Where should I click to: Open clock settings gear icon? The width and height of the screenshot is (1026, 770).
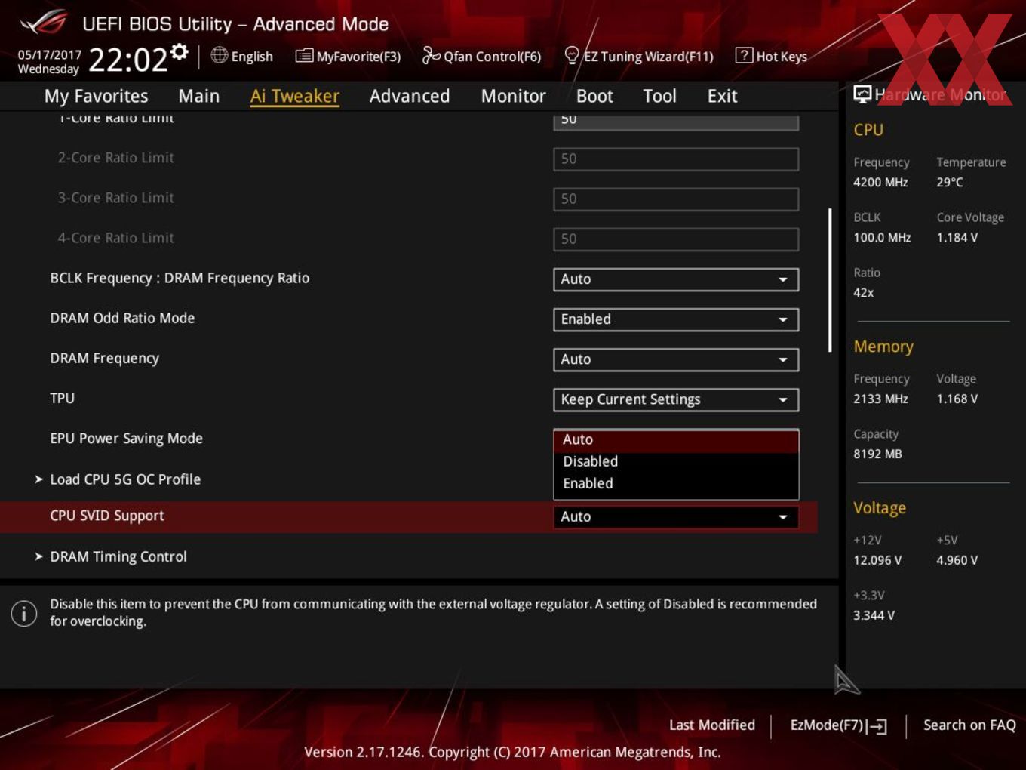pos(179,51)
